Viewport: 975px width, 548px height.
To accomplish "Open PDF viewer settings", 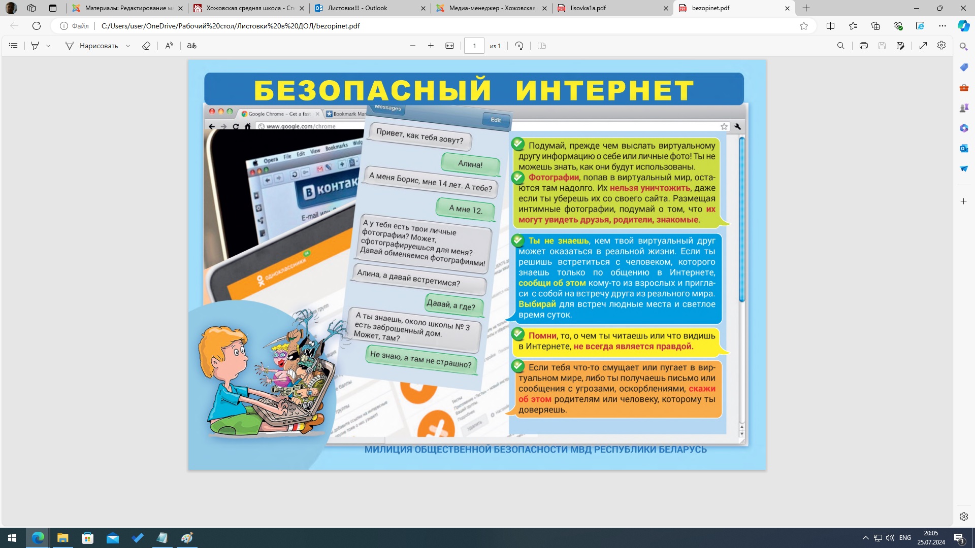I will pos(941,46).
